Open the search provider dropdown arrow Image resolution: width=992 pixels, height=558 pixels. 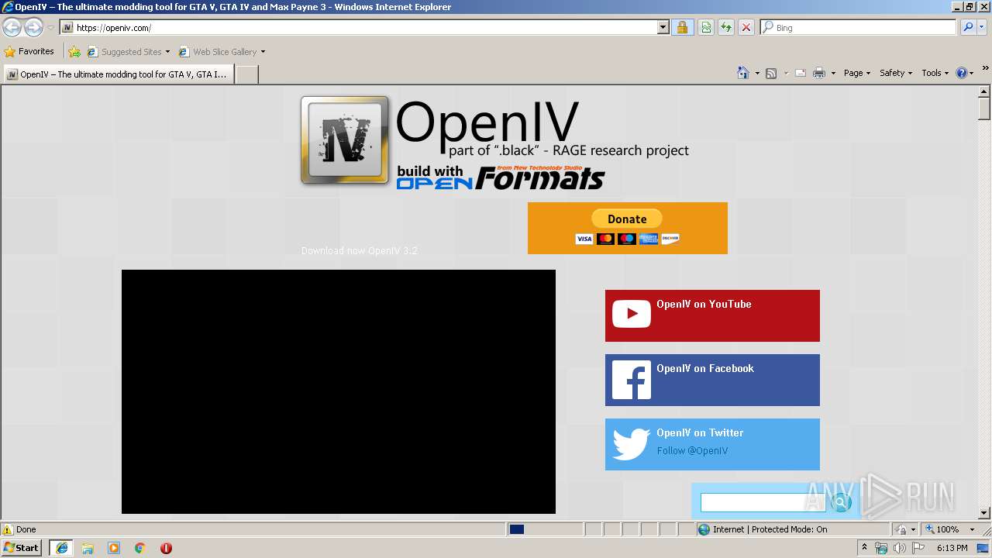[x=983, y=27]
